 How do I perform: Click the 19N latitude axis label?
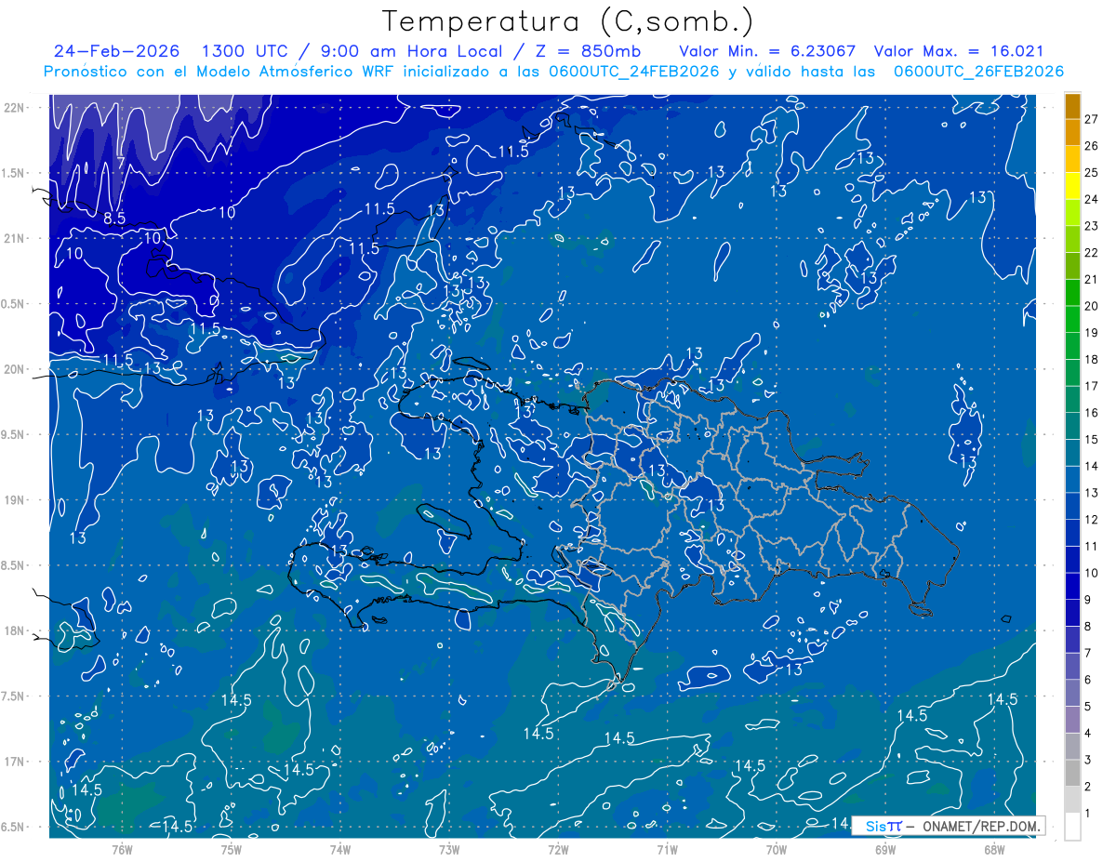click(x=14, y=500)
